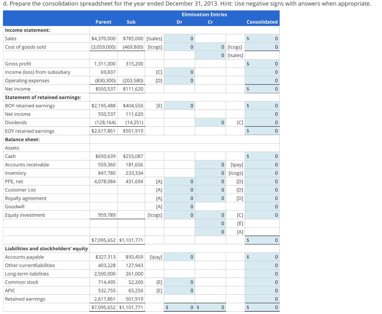Click the Consolidated EOY retained earnings field

coord(262,131)
